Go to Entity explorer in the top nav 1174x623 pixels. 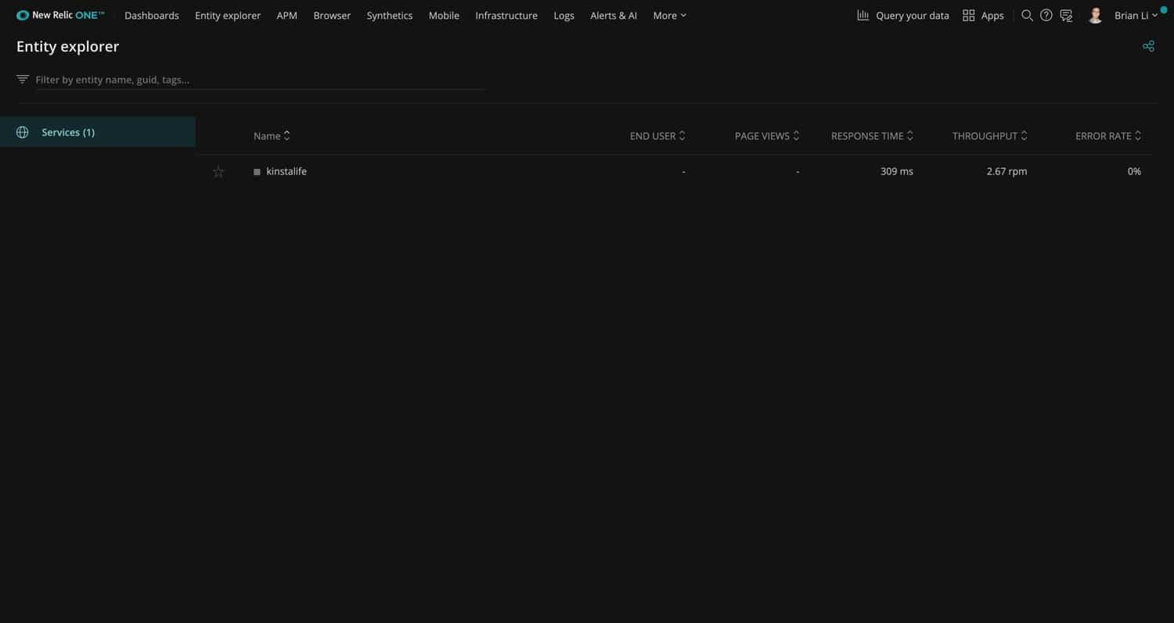click(x=228, y=16)
